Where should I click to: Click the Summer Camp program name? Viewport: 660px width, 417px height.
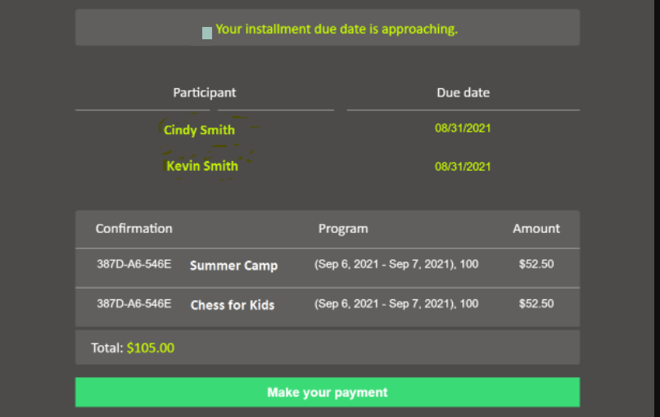coord(233,266)
